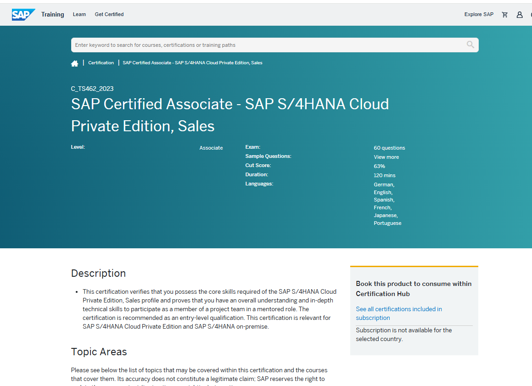The image size is (532, 386).
Task: Open the shopping cart icon
Action: click(x=505, y=15)
